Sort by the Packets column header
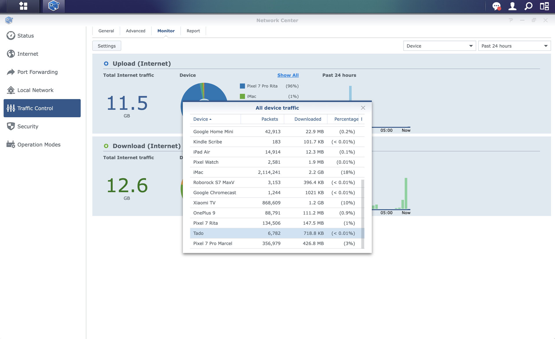This screenshot has height=339, width=555. pyautogui.click(x=262, y=119)
